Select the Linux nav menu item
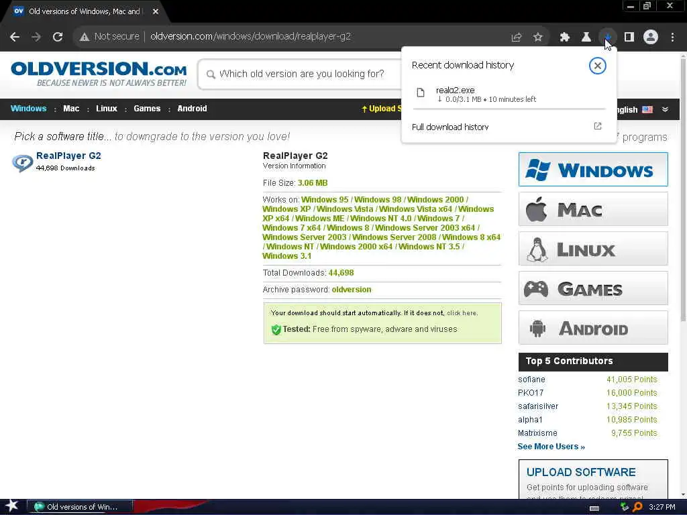 tap(107, 109)
